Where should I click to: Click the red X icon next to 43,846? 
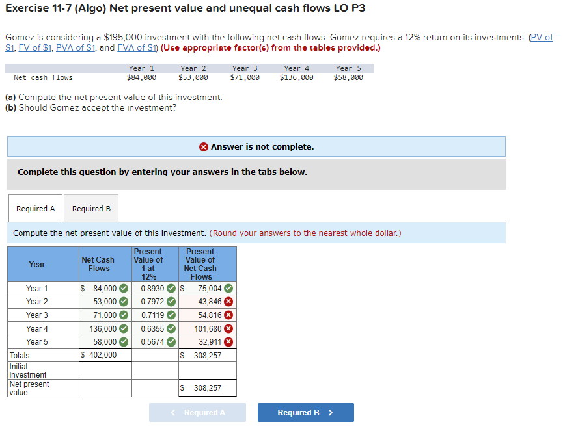click(x=228, y=301)
